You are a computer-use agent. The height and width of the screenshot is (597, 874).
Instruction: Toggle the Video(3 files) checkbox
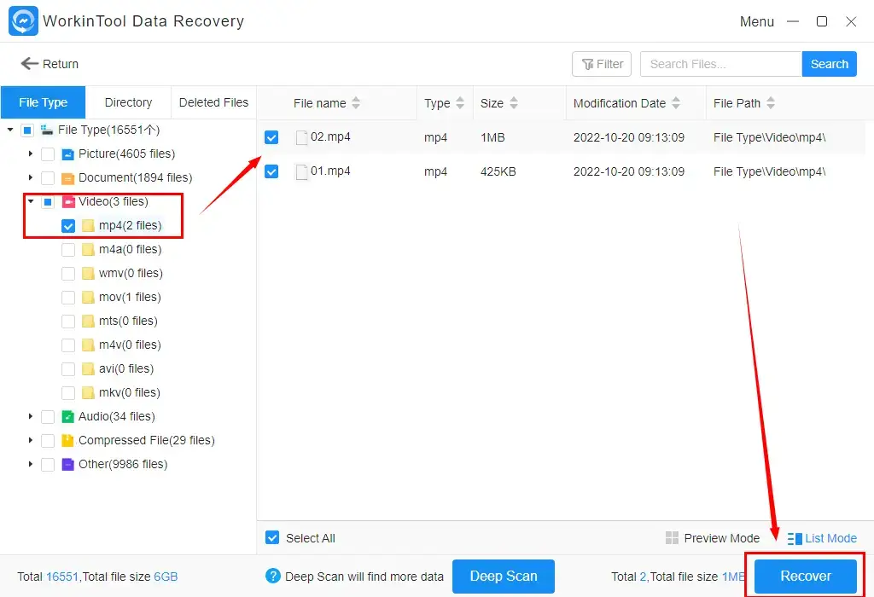tap(48, 201)
